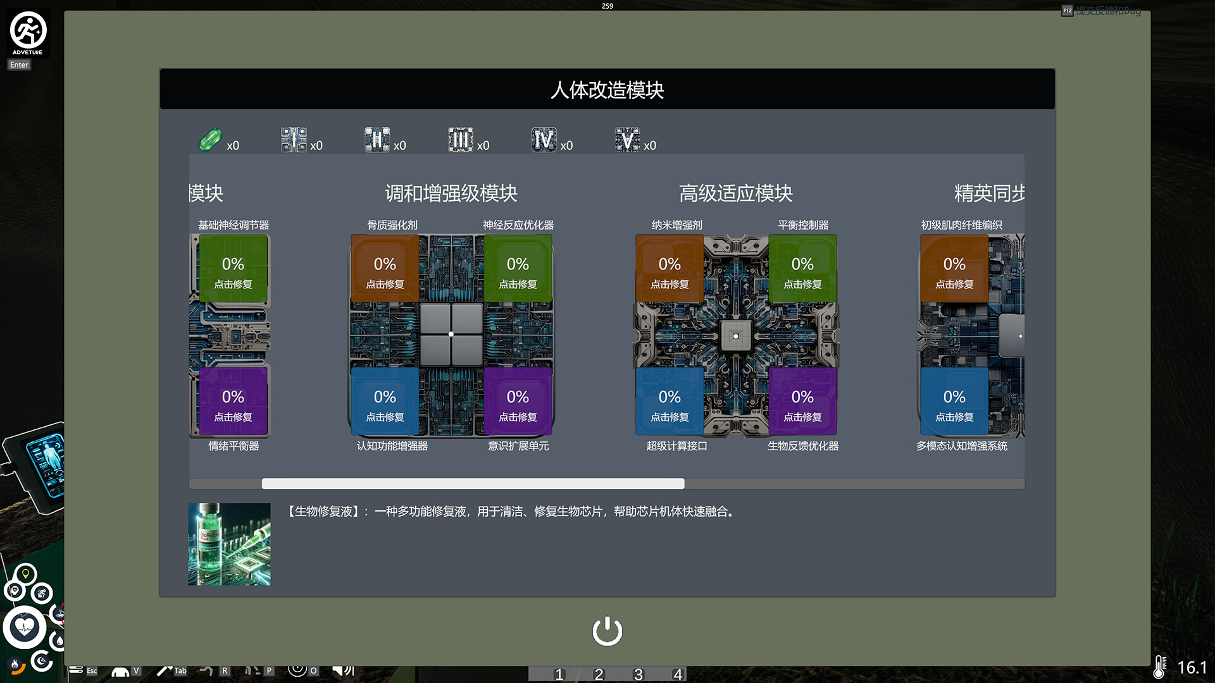This screenshot has width=1215, height=683.
Task: Click the bio repair fluid thumbnail
Action: coord(229,544)
